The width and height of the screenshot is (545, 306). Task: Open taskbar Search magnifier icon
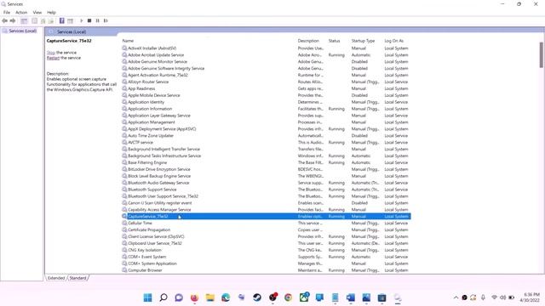163,297
